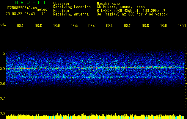Click the Receiving Location label
This screenshot has width=187, height=119.
click(72, 7)
